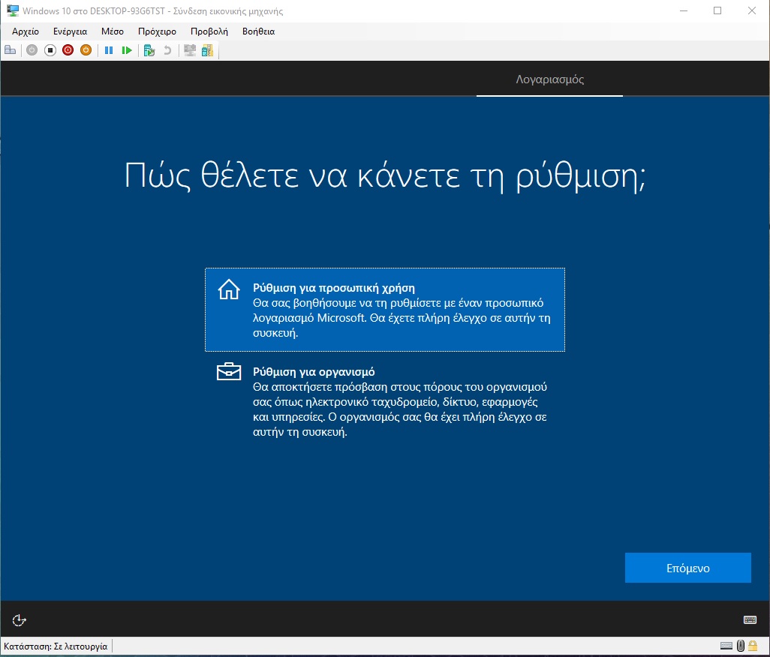Image resolution: width=770 pixels, height=657 pixels.
Task: Send Ctrl+Alt+Del using the keyboard keys icon
Action: tap(11, 50)
